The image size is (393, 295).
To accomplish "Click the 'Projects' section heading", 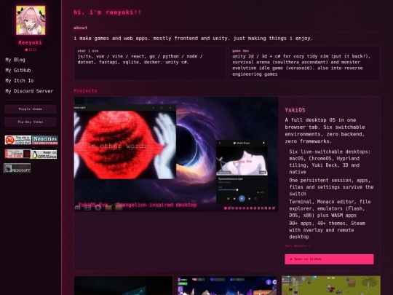I will pyautogui.click(x=85, y=91).
